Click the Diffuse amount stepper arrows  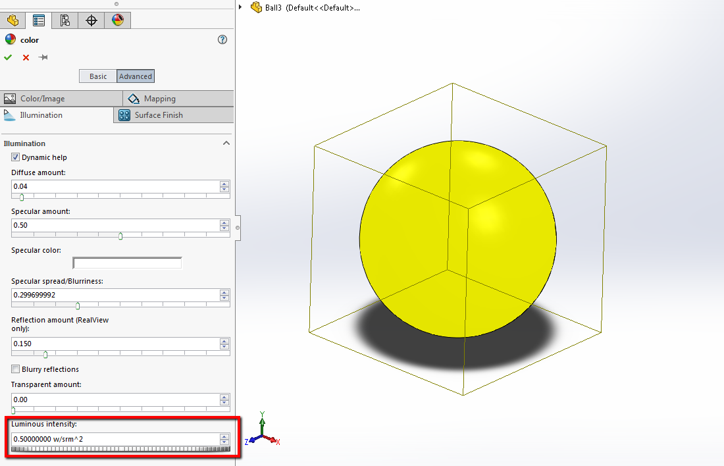point(224,186)
